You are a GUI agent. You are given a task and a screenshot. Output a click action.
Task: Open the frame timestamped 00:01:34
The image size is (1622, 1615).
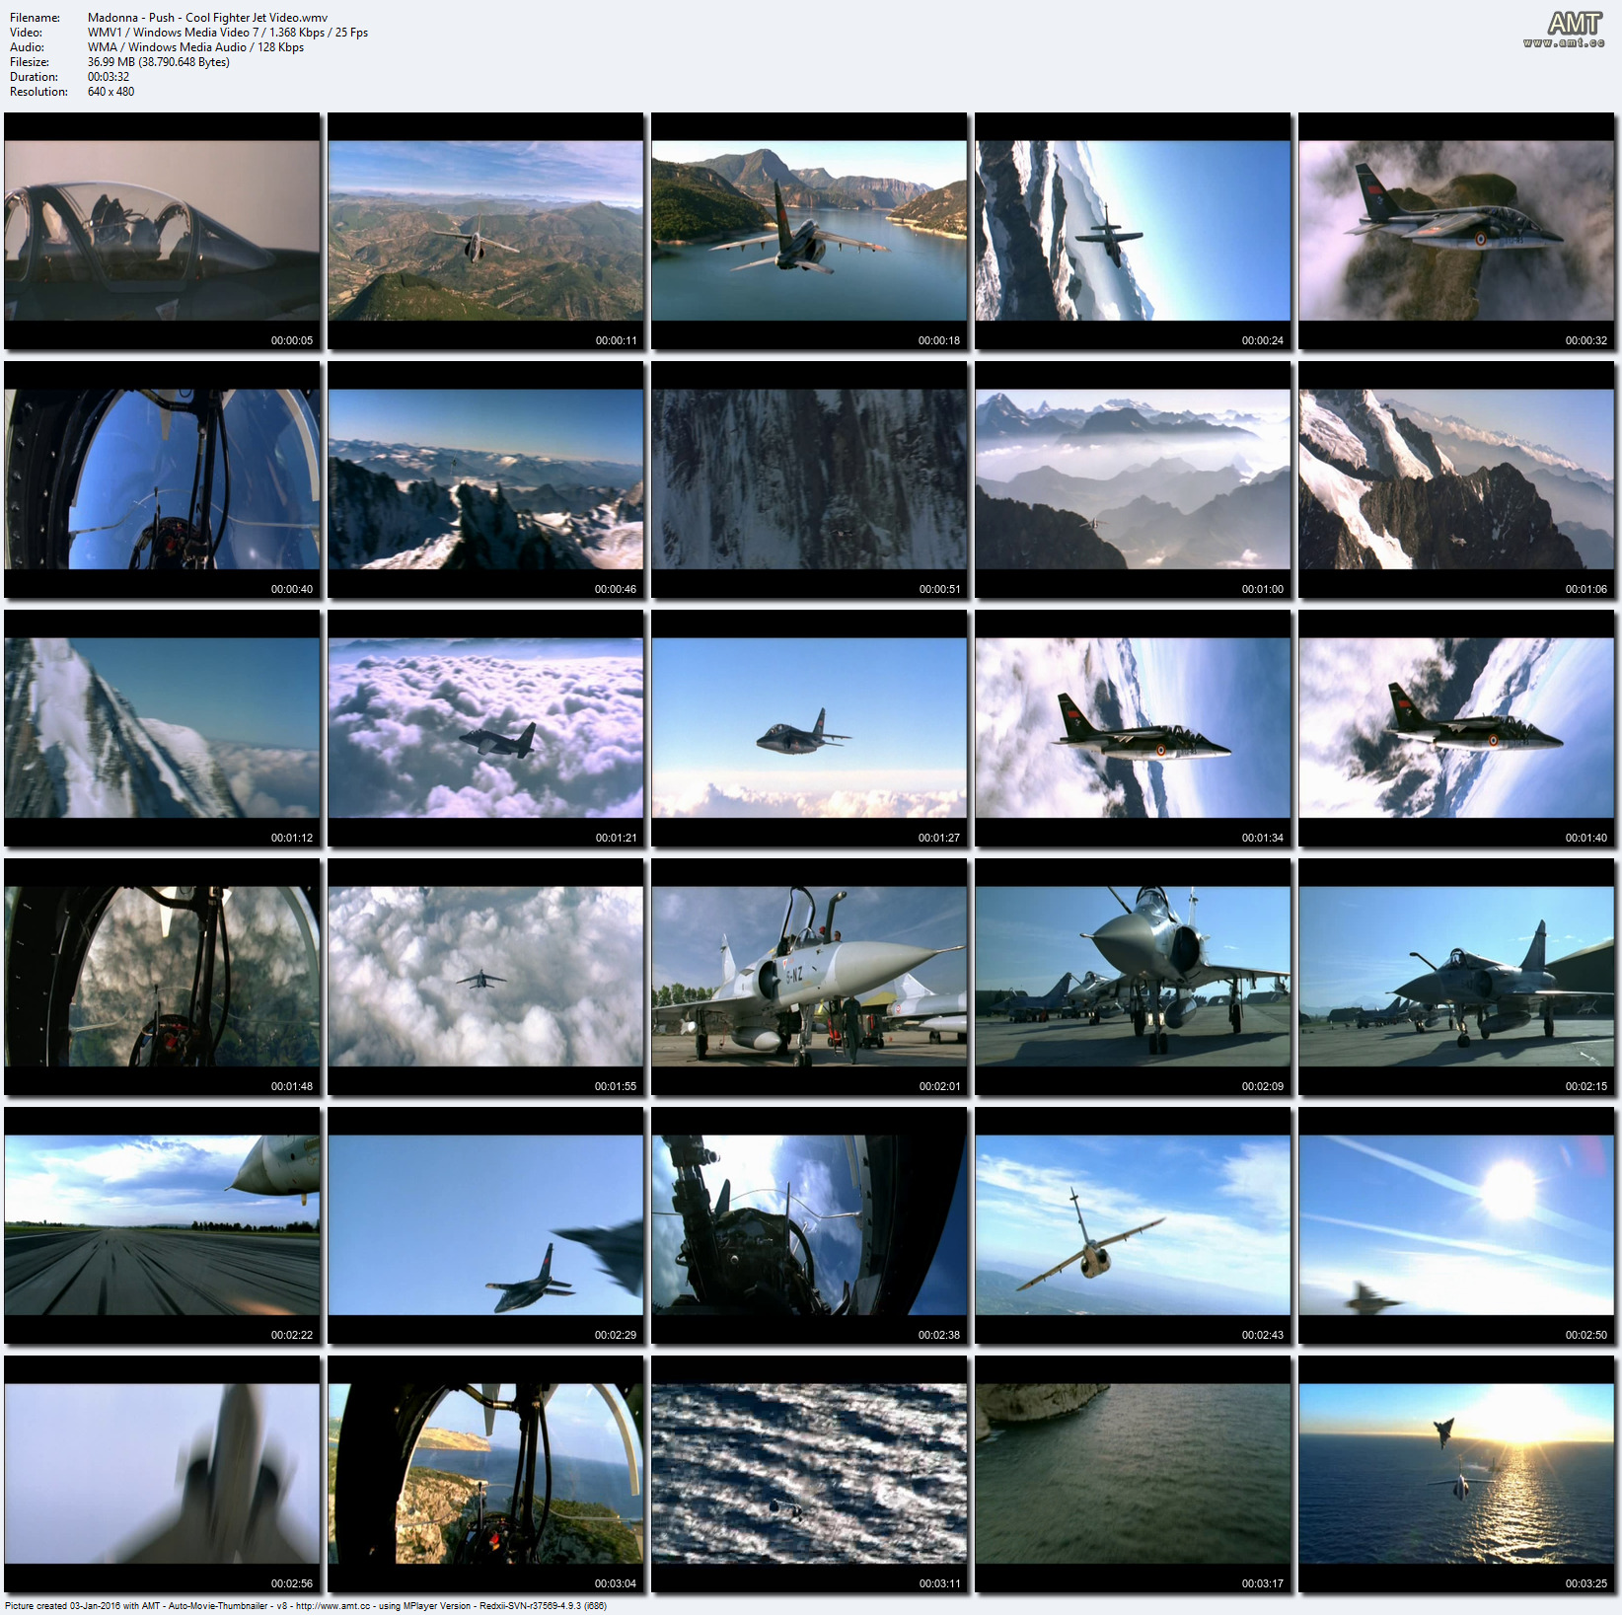point(1133,728)
